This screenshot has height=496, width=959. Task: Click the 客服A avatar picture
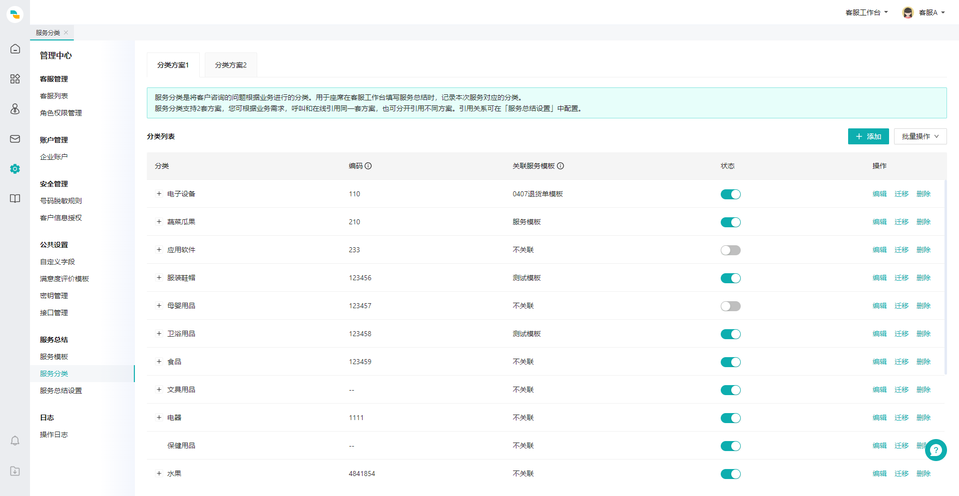tap(908, 12)
